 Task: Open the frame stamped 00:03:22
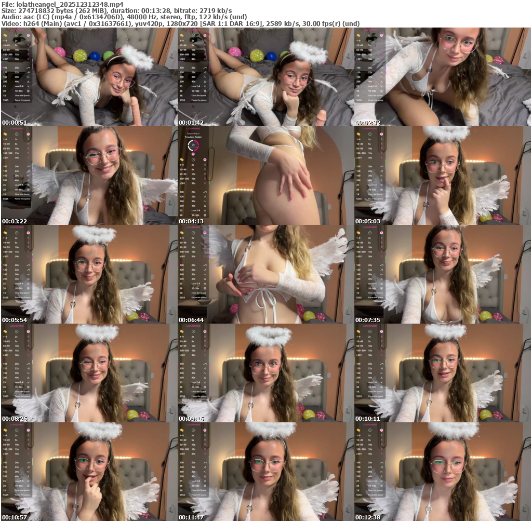(89, 176)
